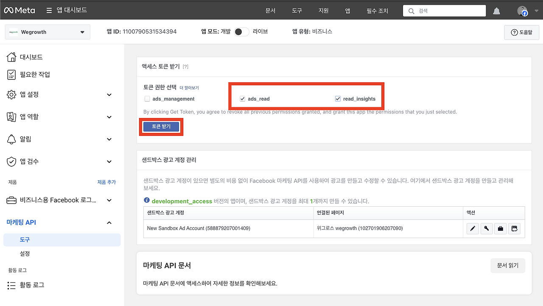Click the pencil edit icon for the sandbox account
543x306 pixels.
click(473, 228)
